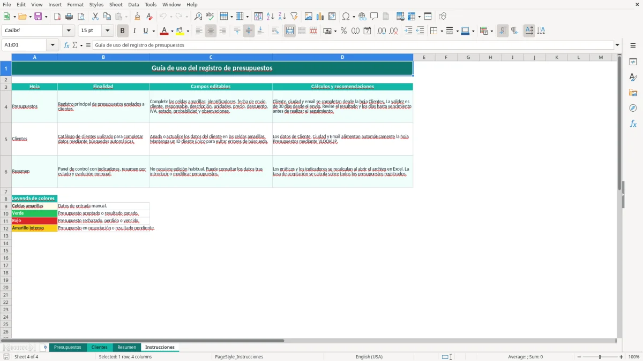Click the English (USA) language status
This screenshot has height=361, width=643.
click(x=369, y=357)
